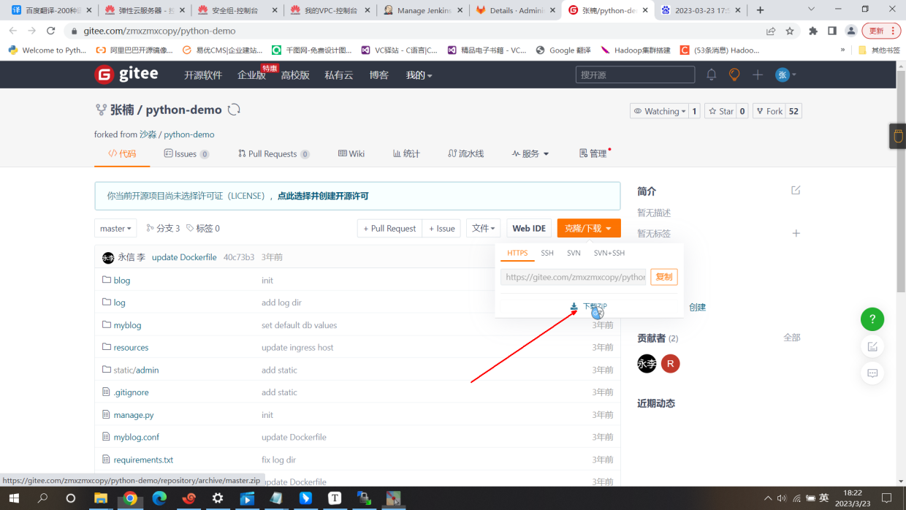Select the SVN+SSH clone tab
This screenshot has width=906, height=510.
(x=609, y=253)
